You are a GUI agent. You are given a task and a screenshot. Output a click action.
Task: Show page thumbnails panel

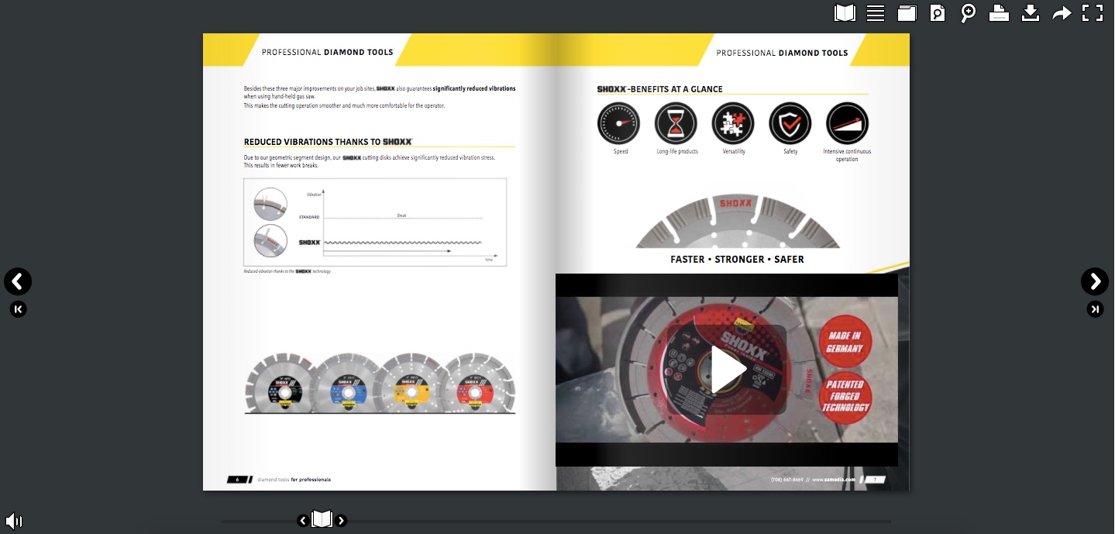[x=907, y=13]
